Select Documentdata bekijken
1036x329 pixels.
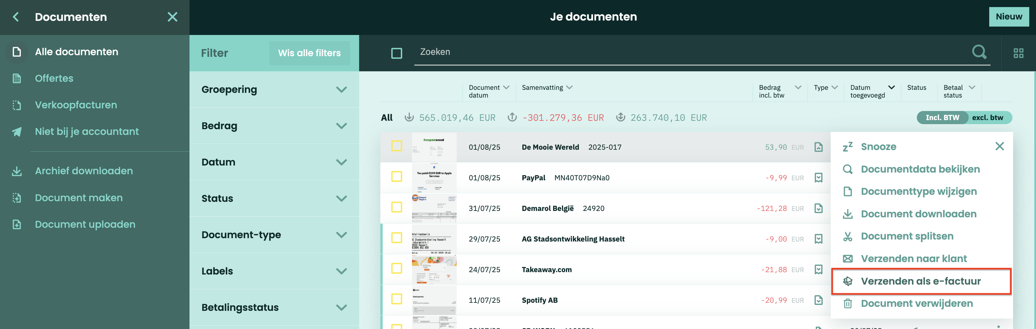[x=920, y=169]
